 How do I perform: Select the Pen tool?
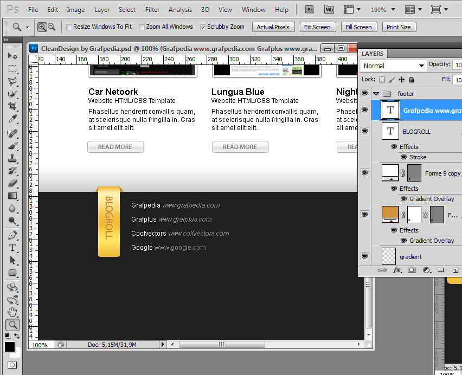(12, 235)
